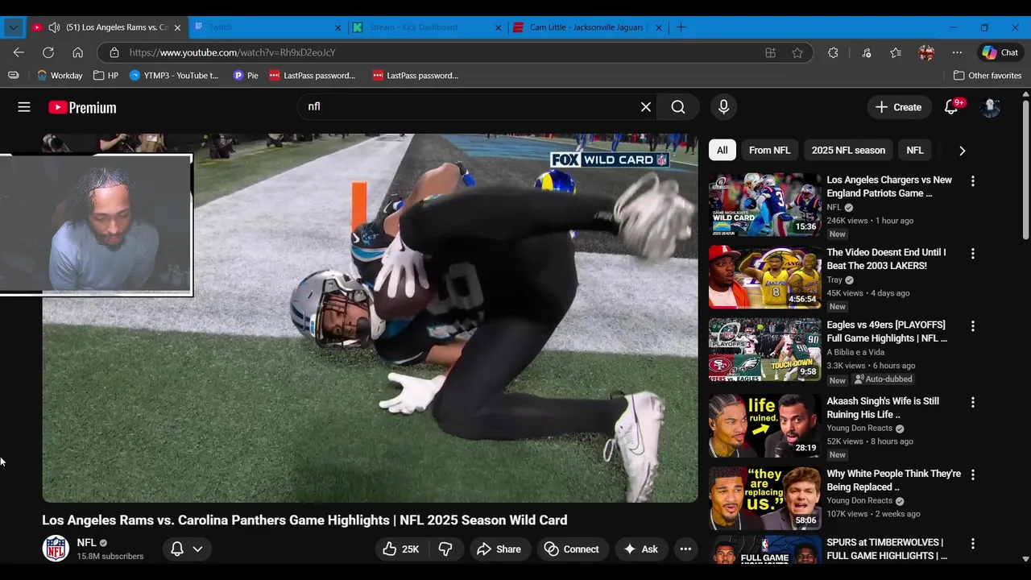The width and height of the screenshot is (1031, 580).
Task: Clear the search box text
Action: pyautogui.click(x=645, y=107)
